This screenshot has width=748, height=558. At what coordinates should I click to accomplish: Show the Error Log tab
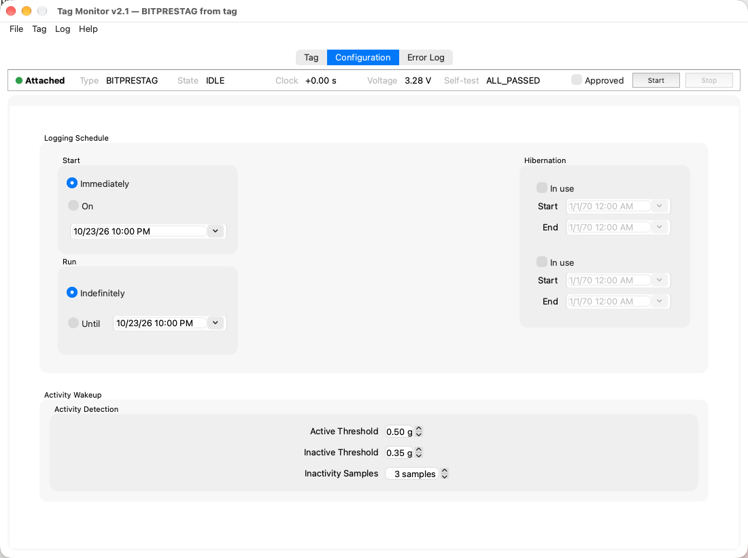click(426, 57)
